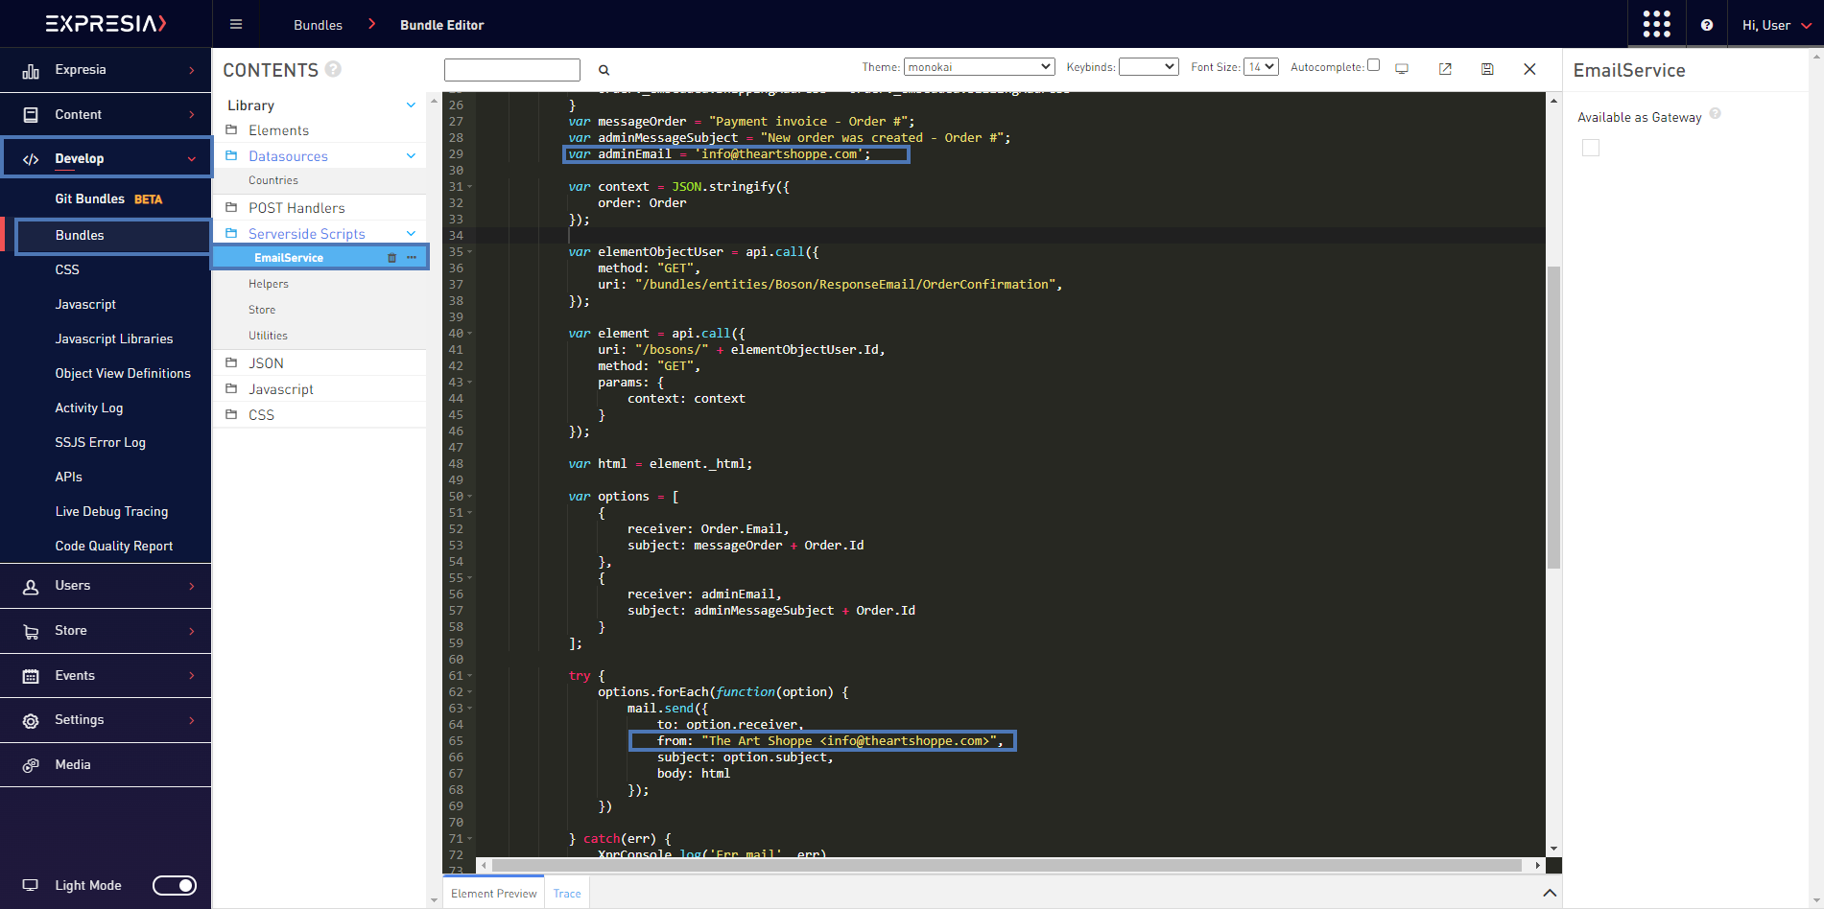Open the EmailService more options ellipsis
This screenshot has width=1824, height=909.
point(412,258)
